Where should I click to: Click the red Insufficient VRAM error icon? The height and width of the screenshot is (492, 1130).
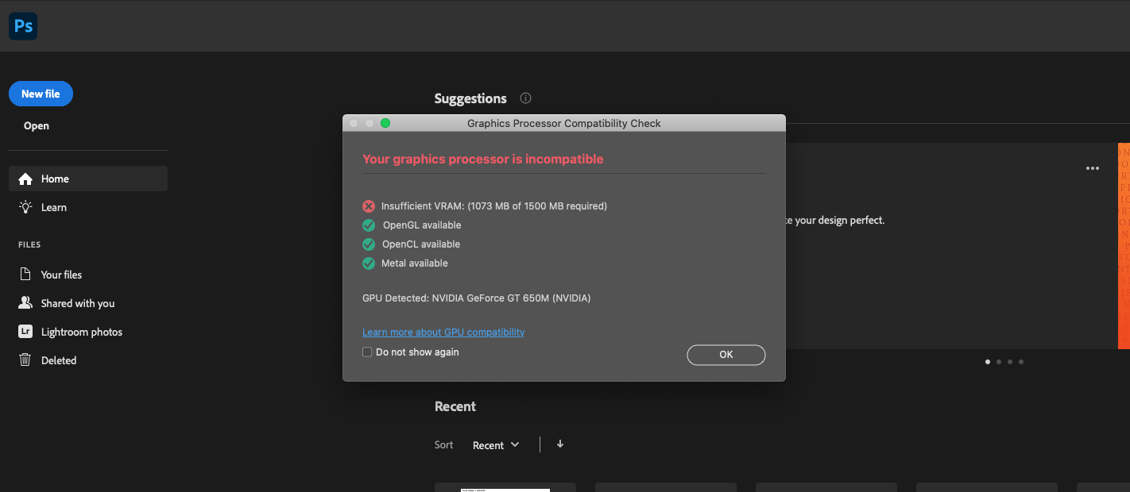[369, 206]
